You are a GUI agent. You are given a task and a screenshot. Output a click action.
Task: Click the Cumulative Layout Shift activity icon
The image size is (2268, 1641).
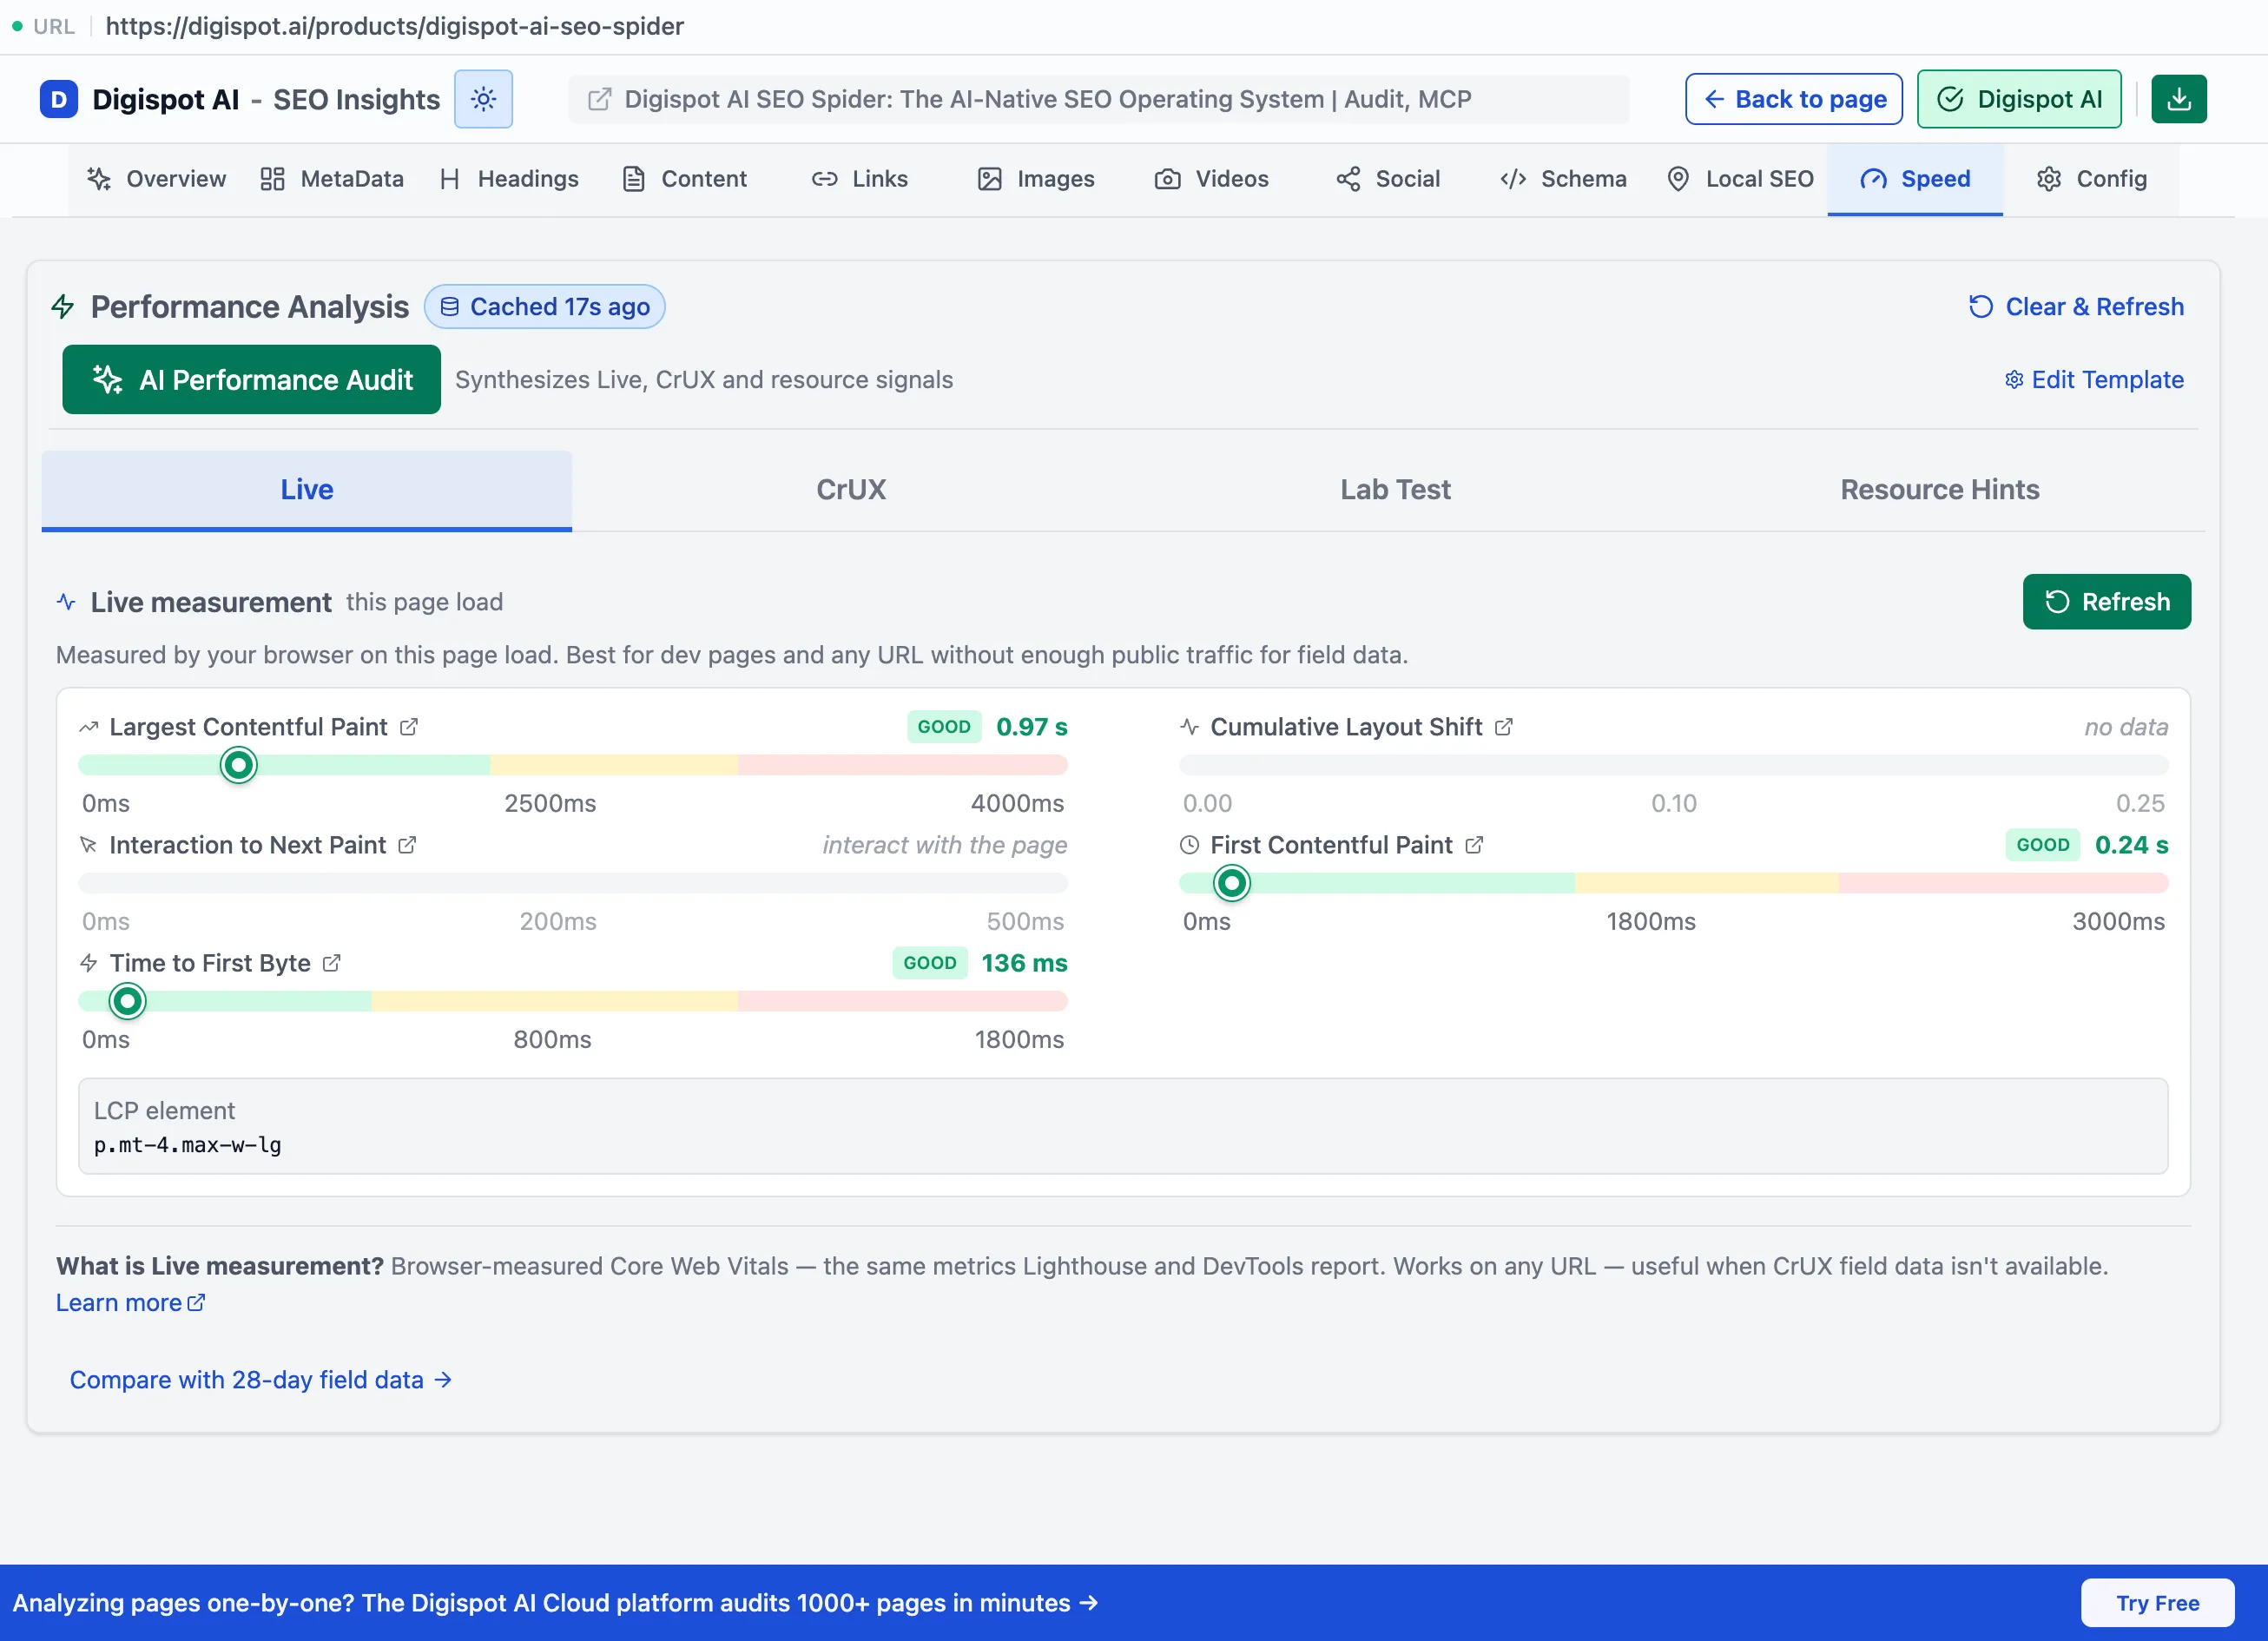1189,727
